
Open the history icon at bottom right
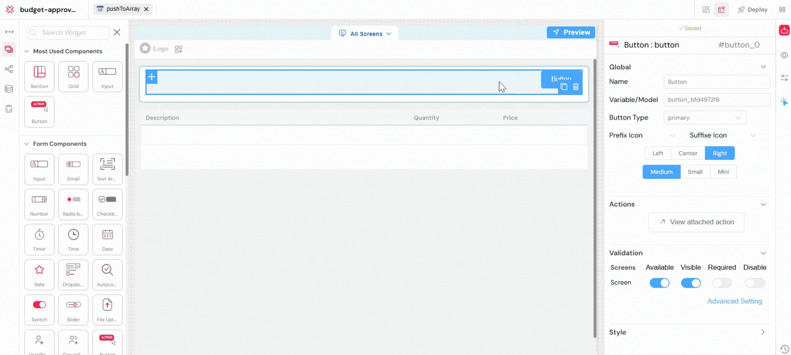pyautogui.click(x=784, y=349)
